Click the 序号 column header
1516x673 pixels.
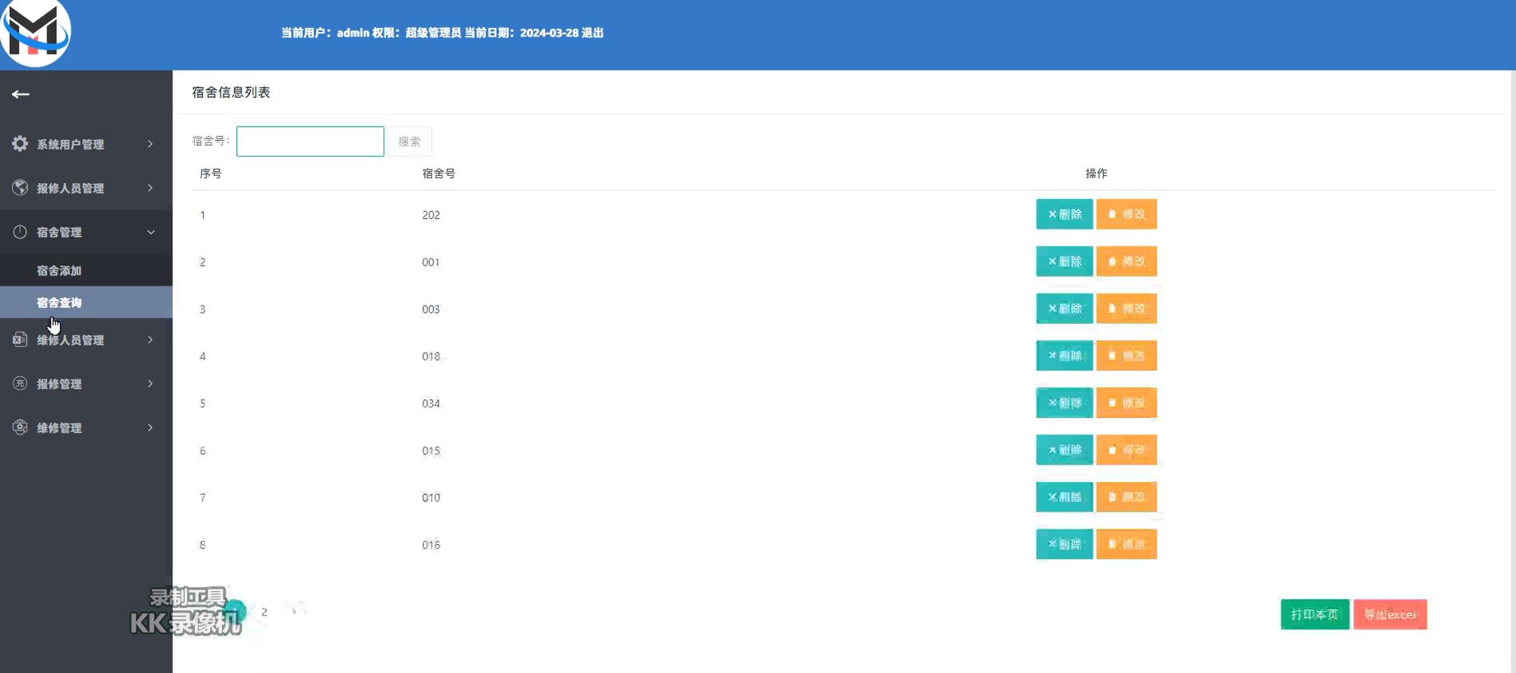pyautogui.click(x=211, y=173)
